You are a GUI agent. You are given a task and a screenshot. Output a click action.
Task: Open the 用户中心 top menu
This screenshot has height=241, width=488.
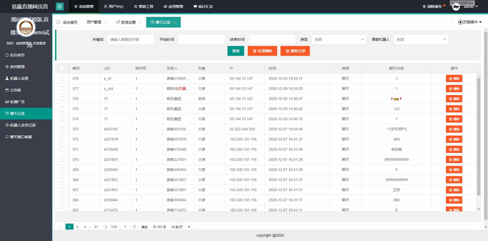click(x=113, y=6)
